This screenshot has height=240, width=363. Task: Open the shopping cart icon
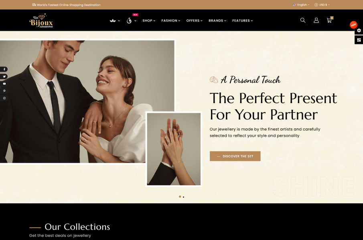330,20
